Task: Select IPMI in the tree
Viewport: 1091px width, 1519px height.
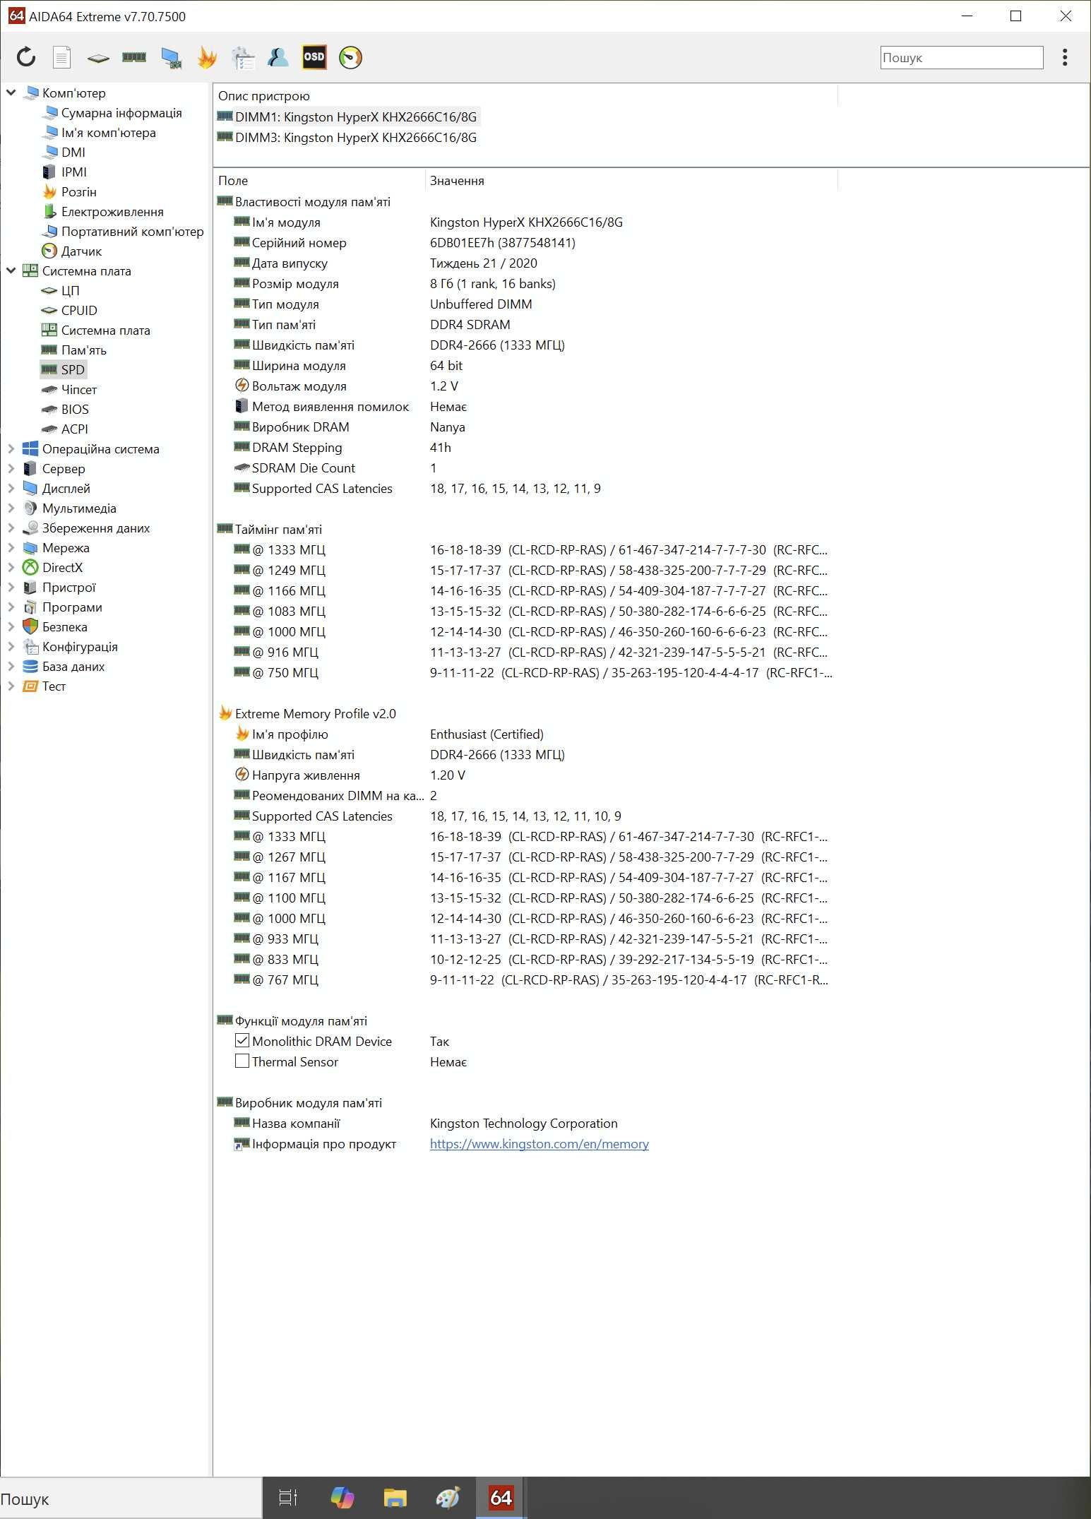Action: pos(74,172)
